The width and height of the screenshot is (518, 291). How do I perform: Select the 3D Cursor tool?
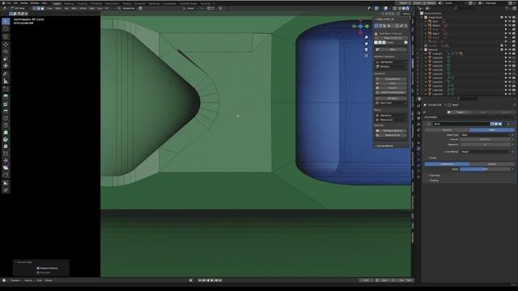click(x=6, y=29)
